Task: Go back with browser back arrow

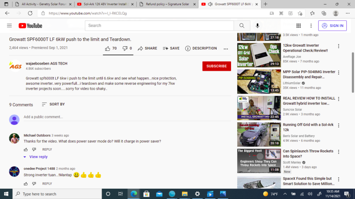Action: 7,13
